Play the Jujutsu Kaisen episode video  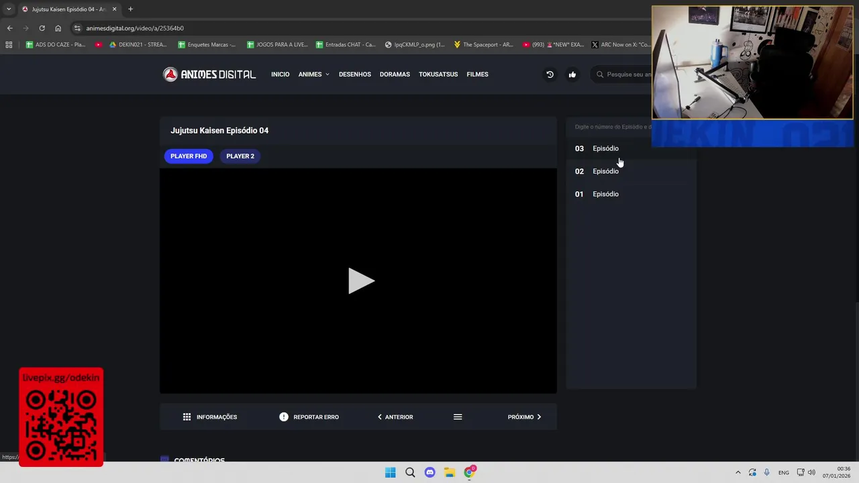[x=360, y=281]
